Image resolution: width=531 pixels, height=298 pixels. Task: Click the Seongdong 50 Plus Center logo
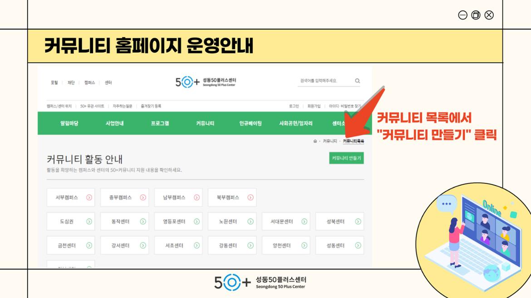coord(206,82)
